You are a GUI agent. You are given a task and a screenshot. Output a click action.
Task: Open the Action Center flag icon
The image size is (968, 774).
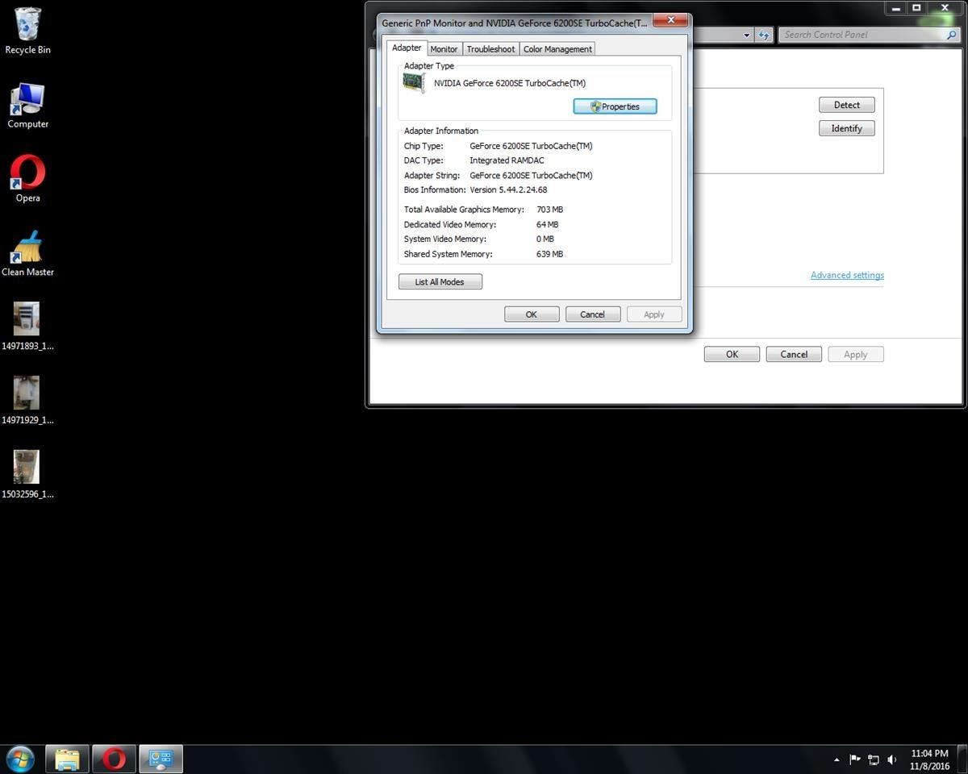coord(855,759)
